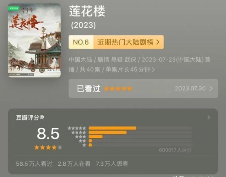
Task: Open the 已看过 rating row
Action: tap(143, 88)
